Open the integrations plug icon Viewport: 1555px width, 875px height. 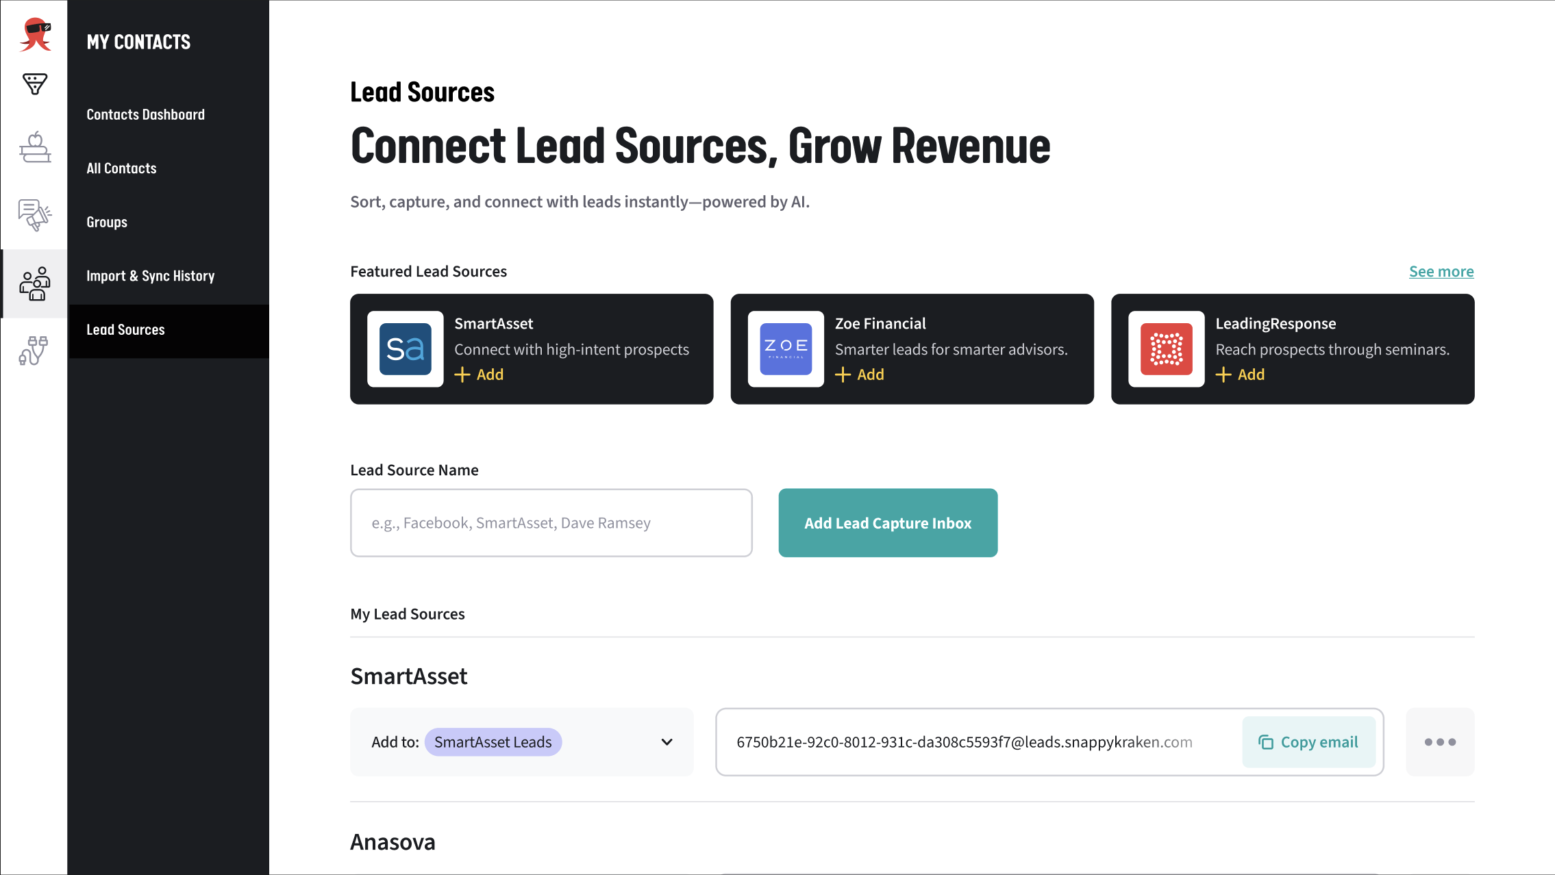34,350
